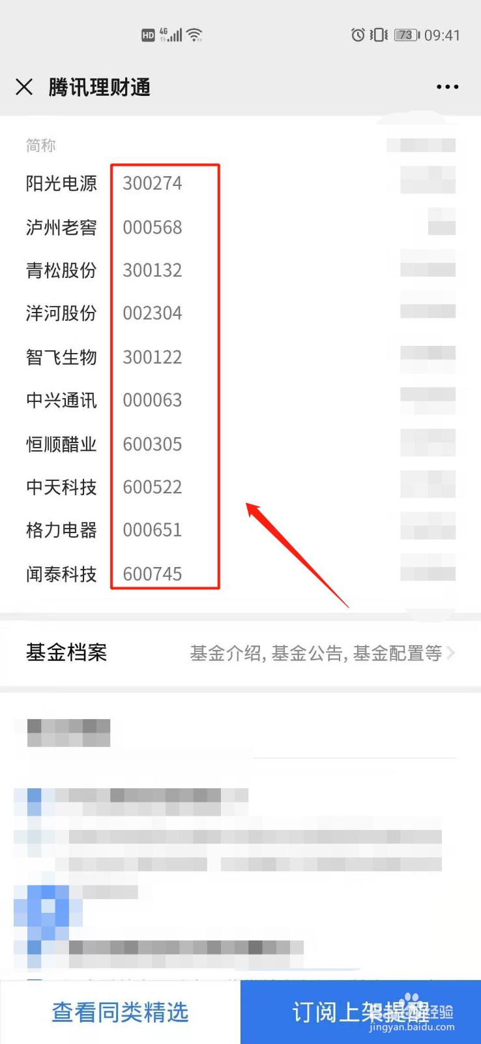Select stock code 000063 for 中兴通讯

tap(153, 400)
